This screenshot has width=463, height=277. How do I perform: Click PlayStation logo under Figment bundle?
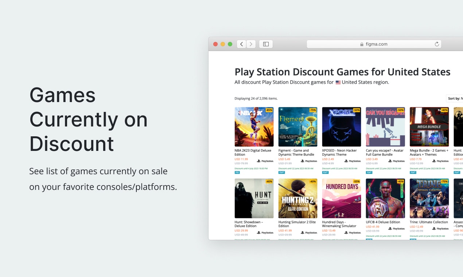coord(309,161)
